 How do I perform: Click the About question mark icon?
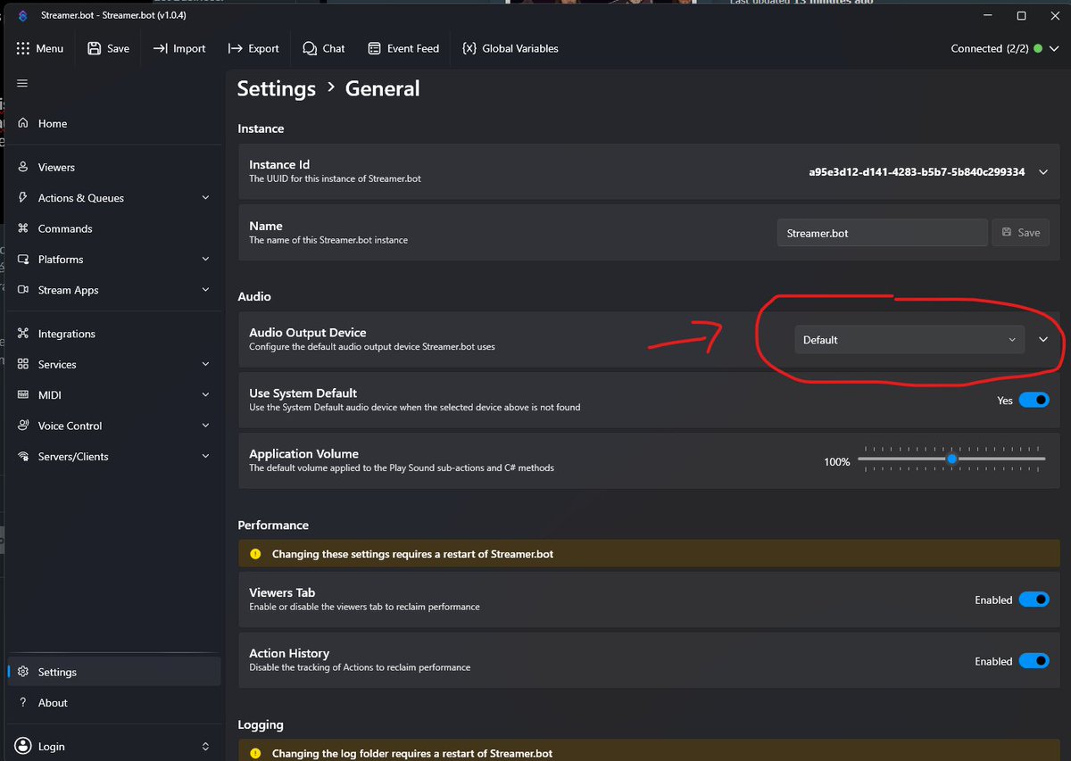click(23, 702)
